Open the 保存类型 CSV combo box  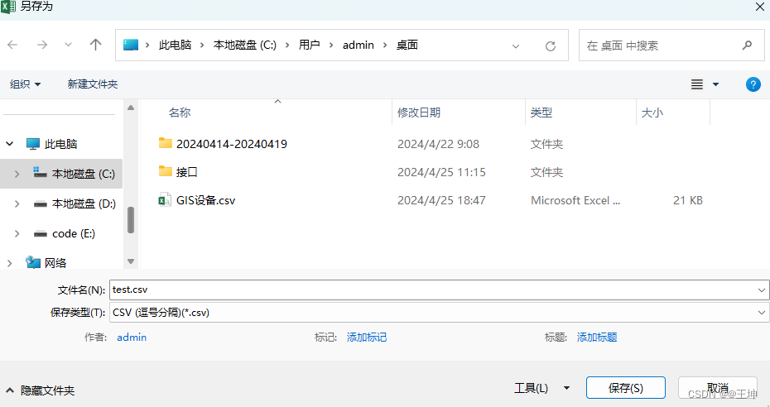tap(440, 313)
